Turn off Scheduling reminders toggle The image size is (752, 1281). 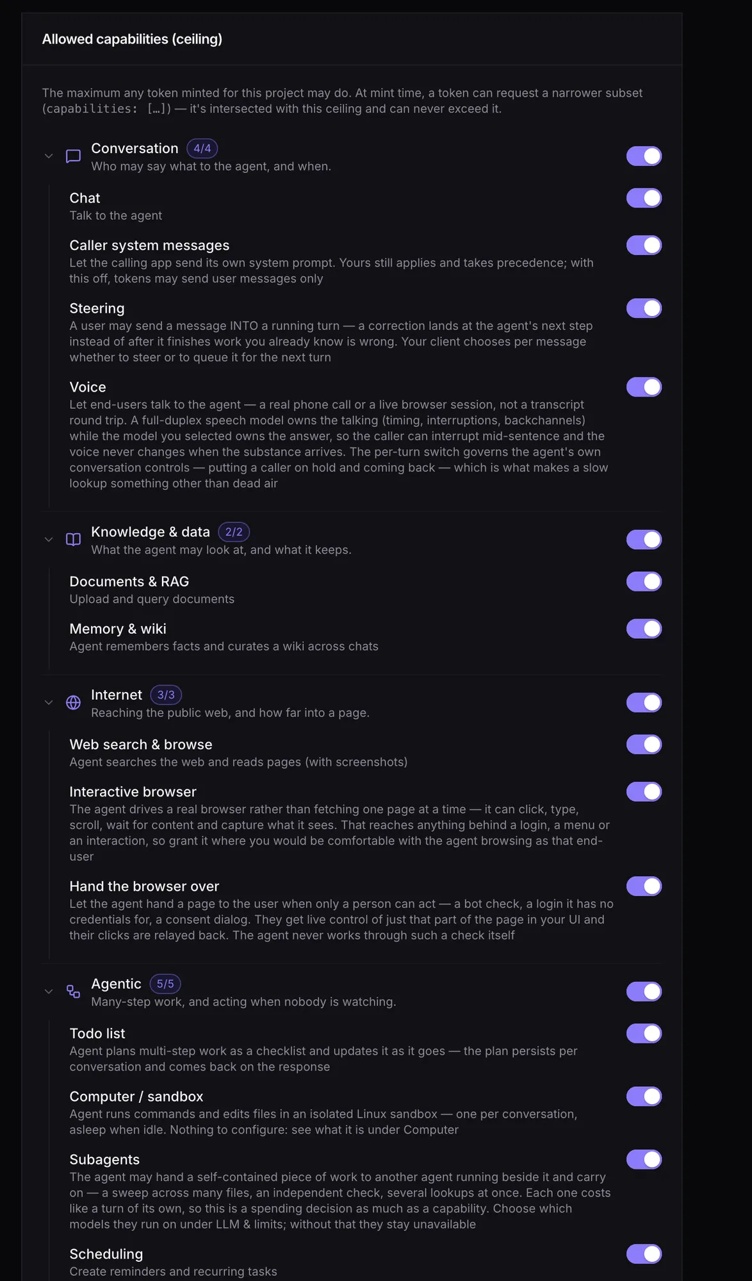(644, 1254)
